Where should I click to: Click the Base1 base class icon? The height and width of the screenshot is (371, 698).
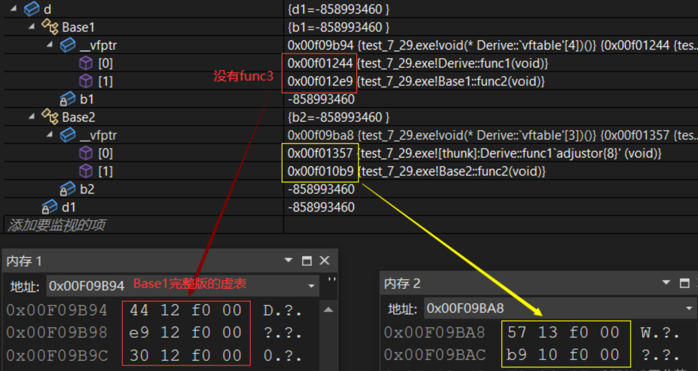tap(50, 27)
